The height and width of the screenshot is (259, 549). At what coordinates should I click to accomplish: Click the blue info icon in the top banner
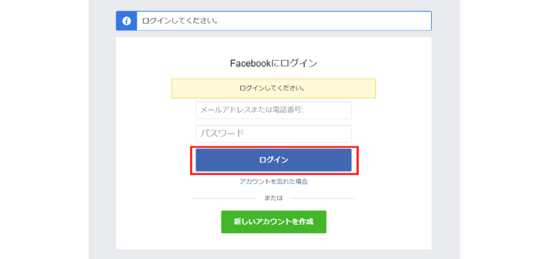[x=127, y=21]
